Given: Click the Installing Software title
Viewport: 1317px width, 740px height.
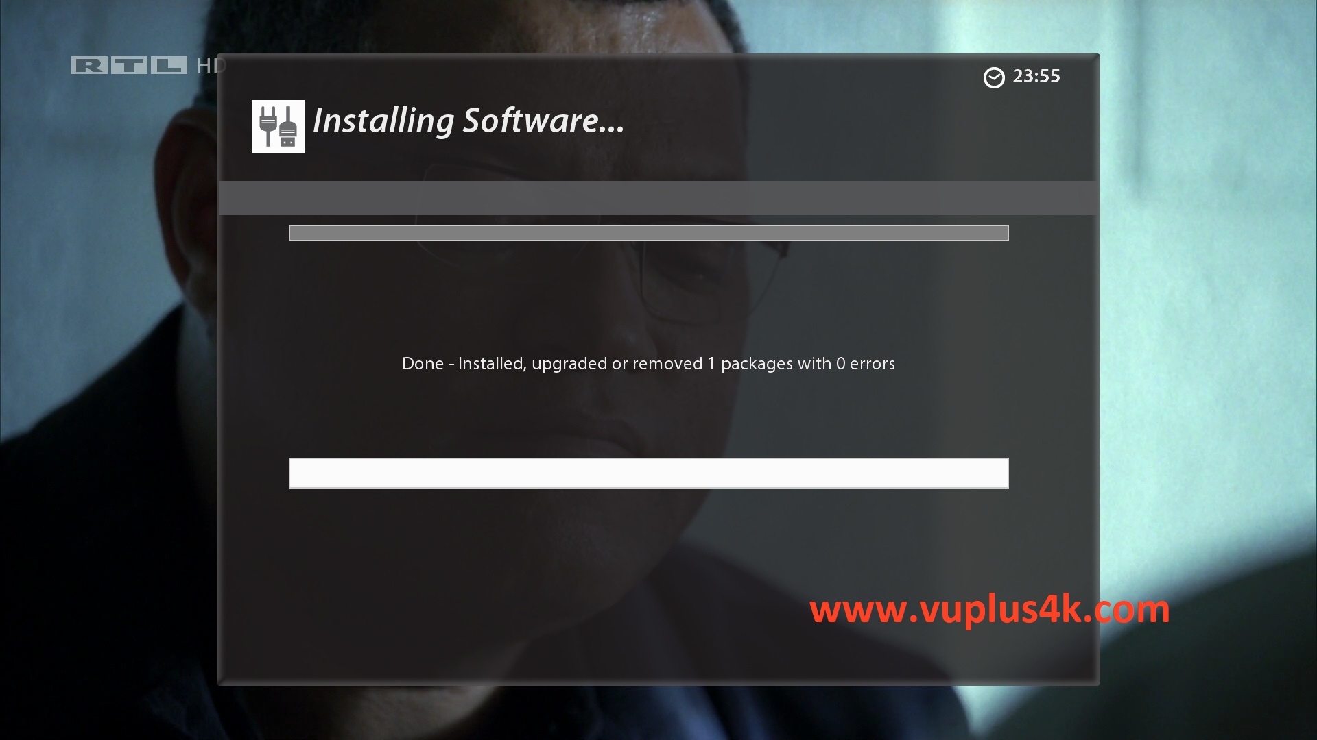Looking at the screenshot, I should tap(468, 121).
